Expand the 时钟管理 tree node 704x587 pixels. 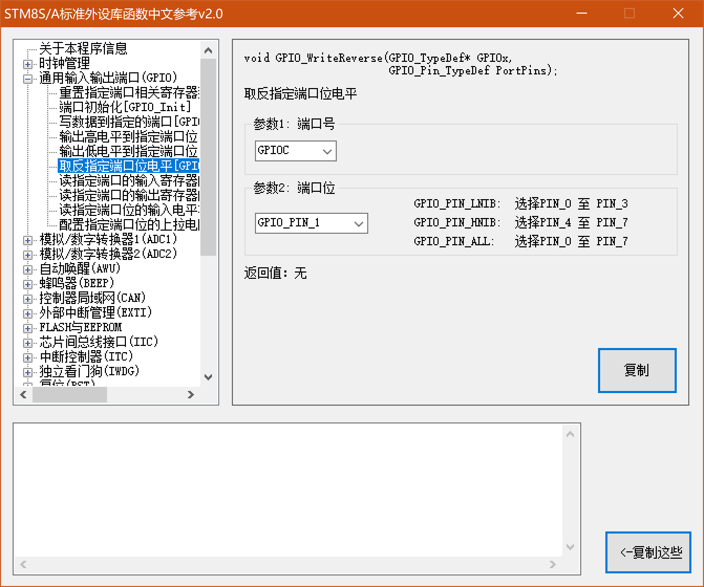[27, 64]
